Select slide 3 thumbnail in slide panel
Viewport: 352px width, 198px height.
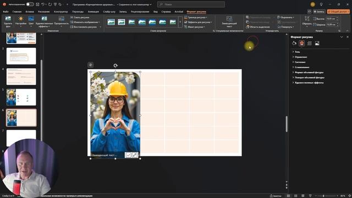pyautogui.click(x=21, y=56)
